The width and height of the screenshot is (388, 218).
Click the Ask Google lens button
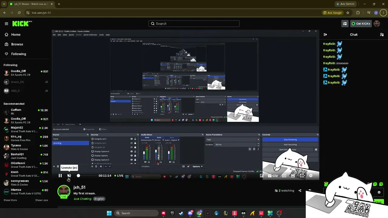(x=333, y=13)
